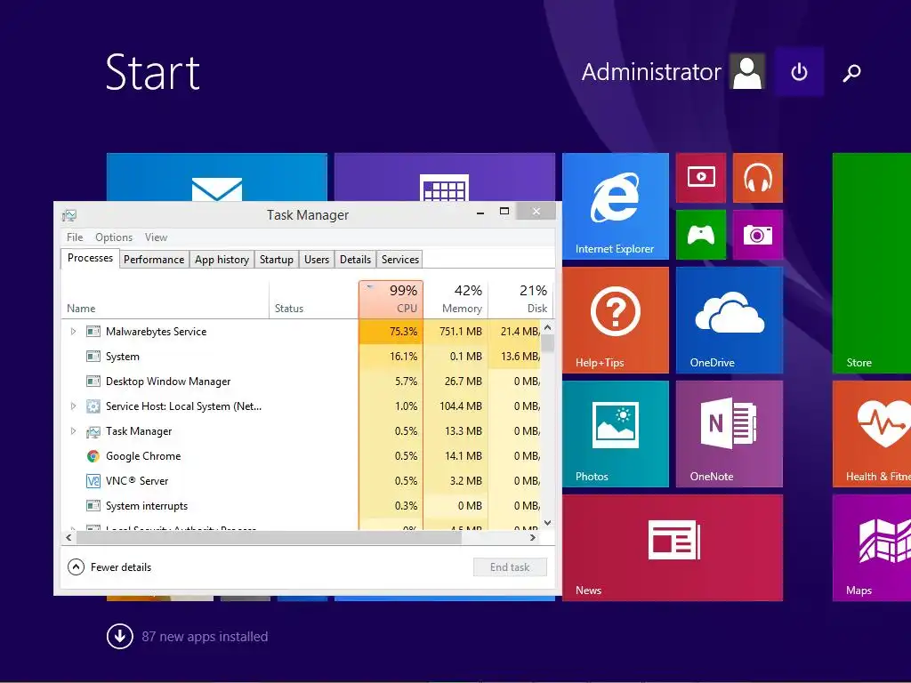Open the Video tile with play icon

pos(701,178)
